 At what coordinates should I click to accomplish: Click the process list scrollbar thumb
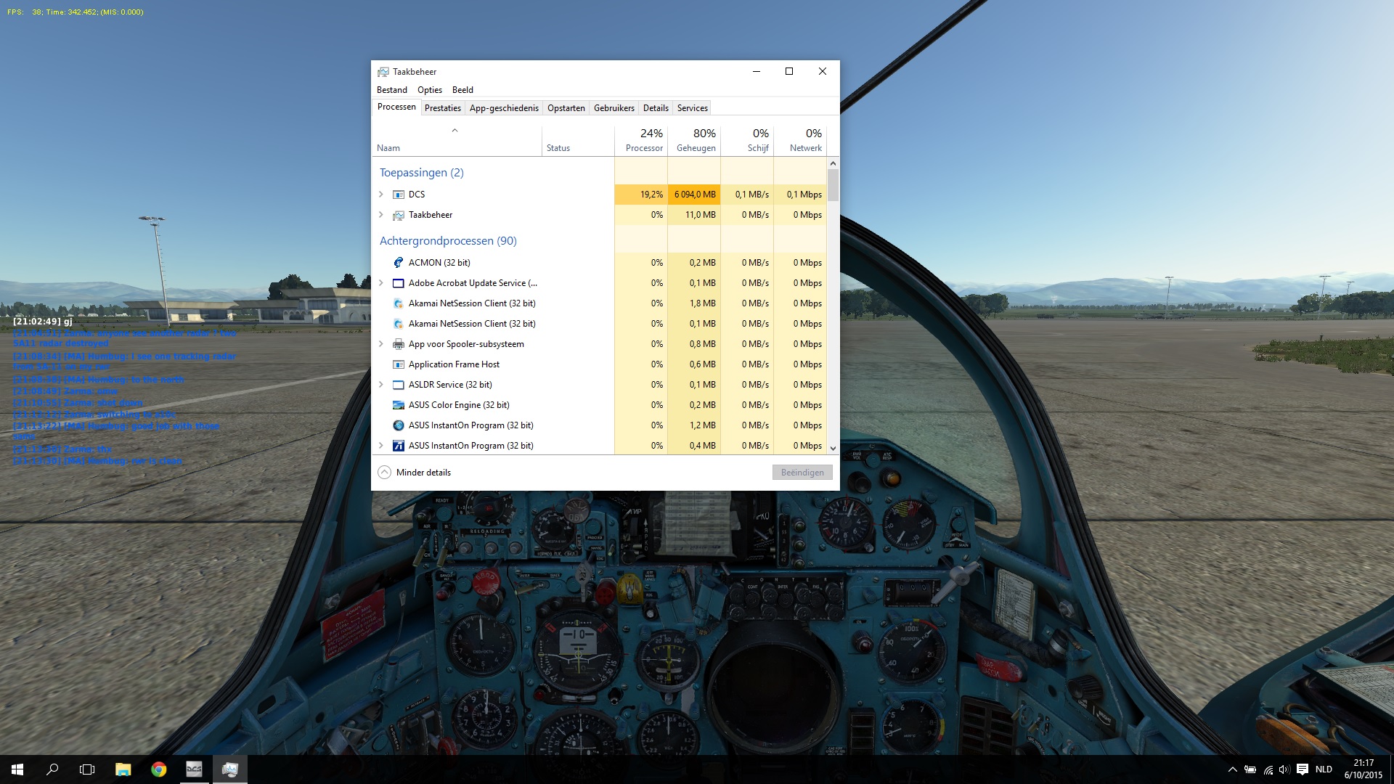point(833,185)
